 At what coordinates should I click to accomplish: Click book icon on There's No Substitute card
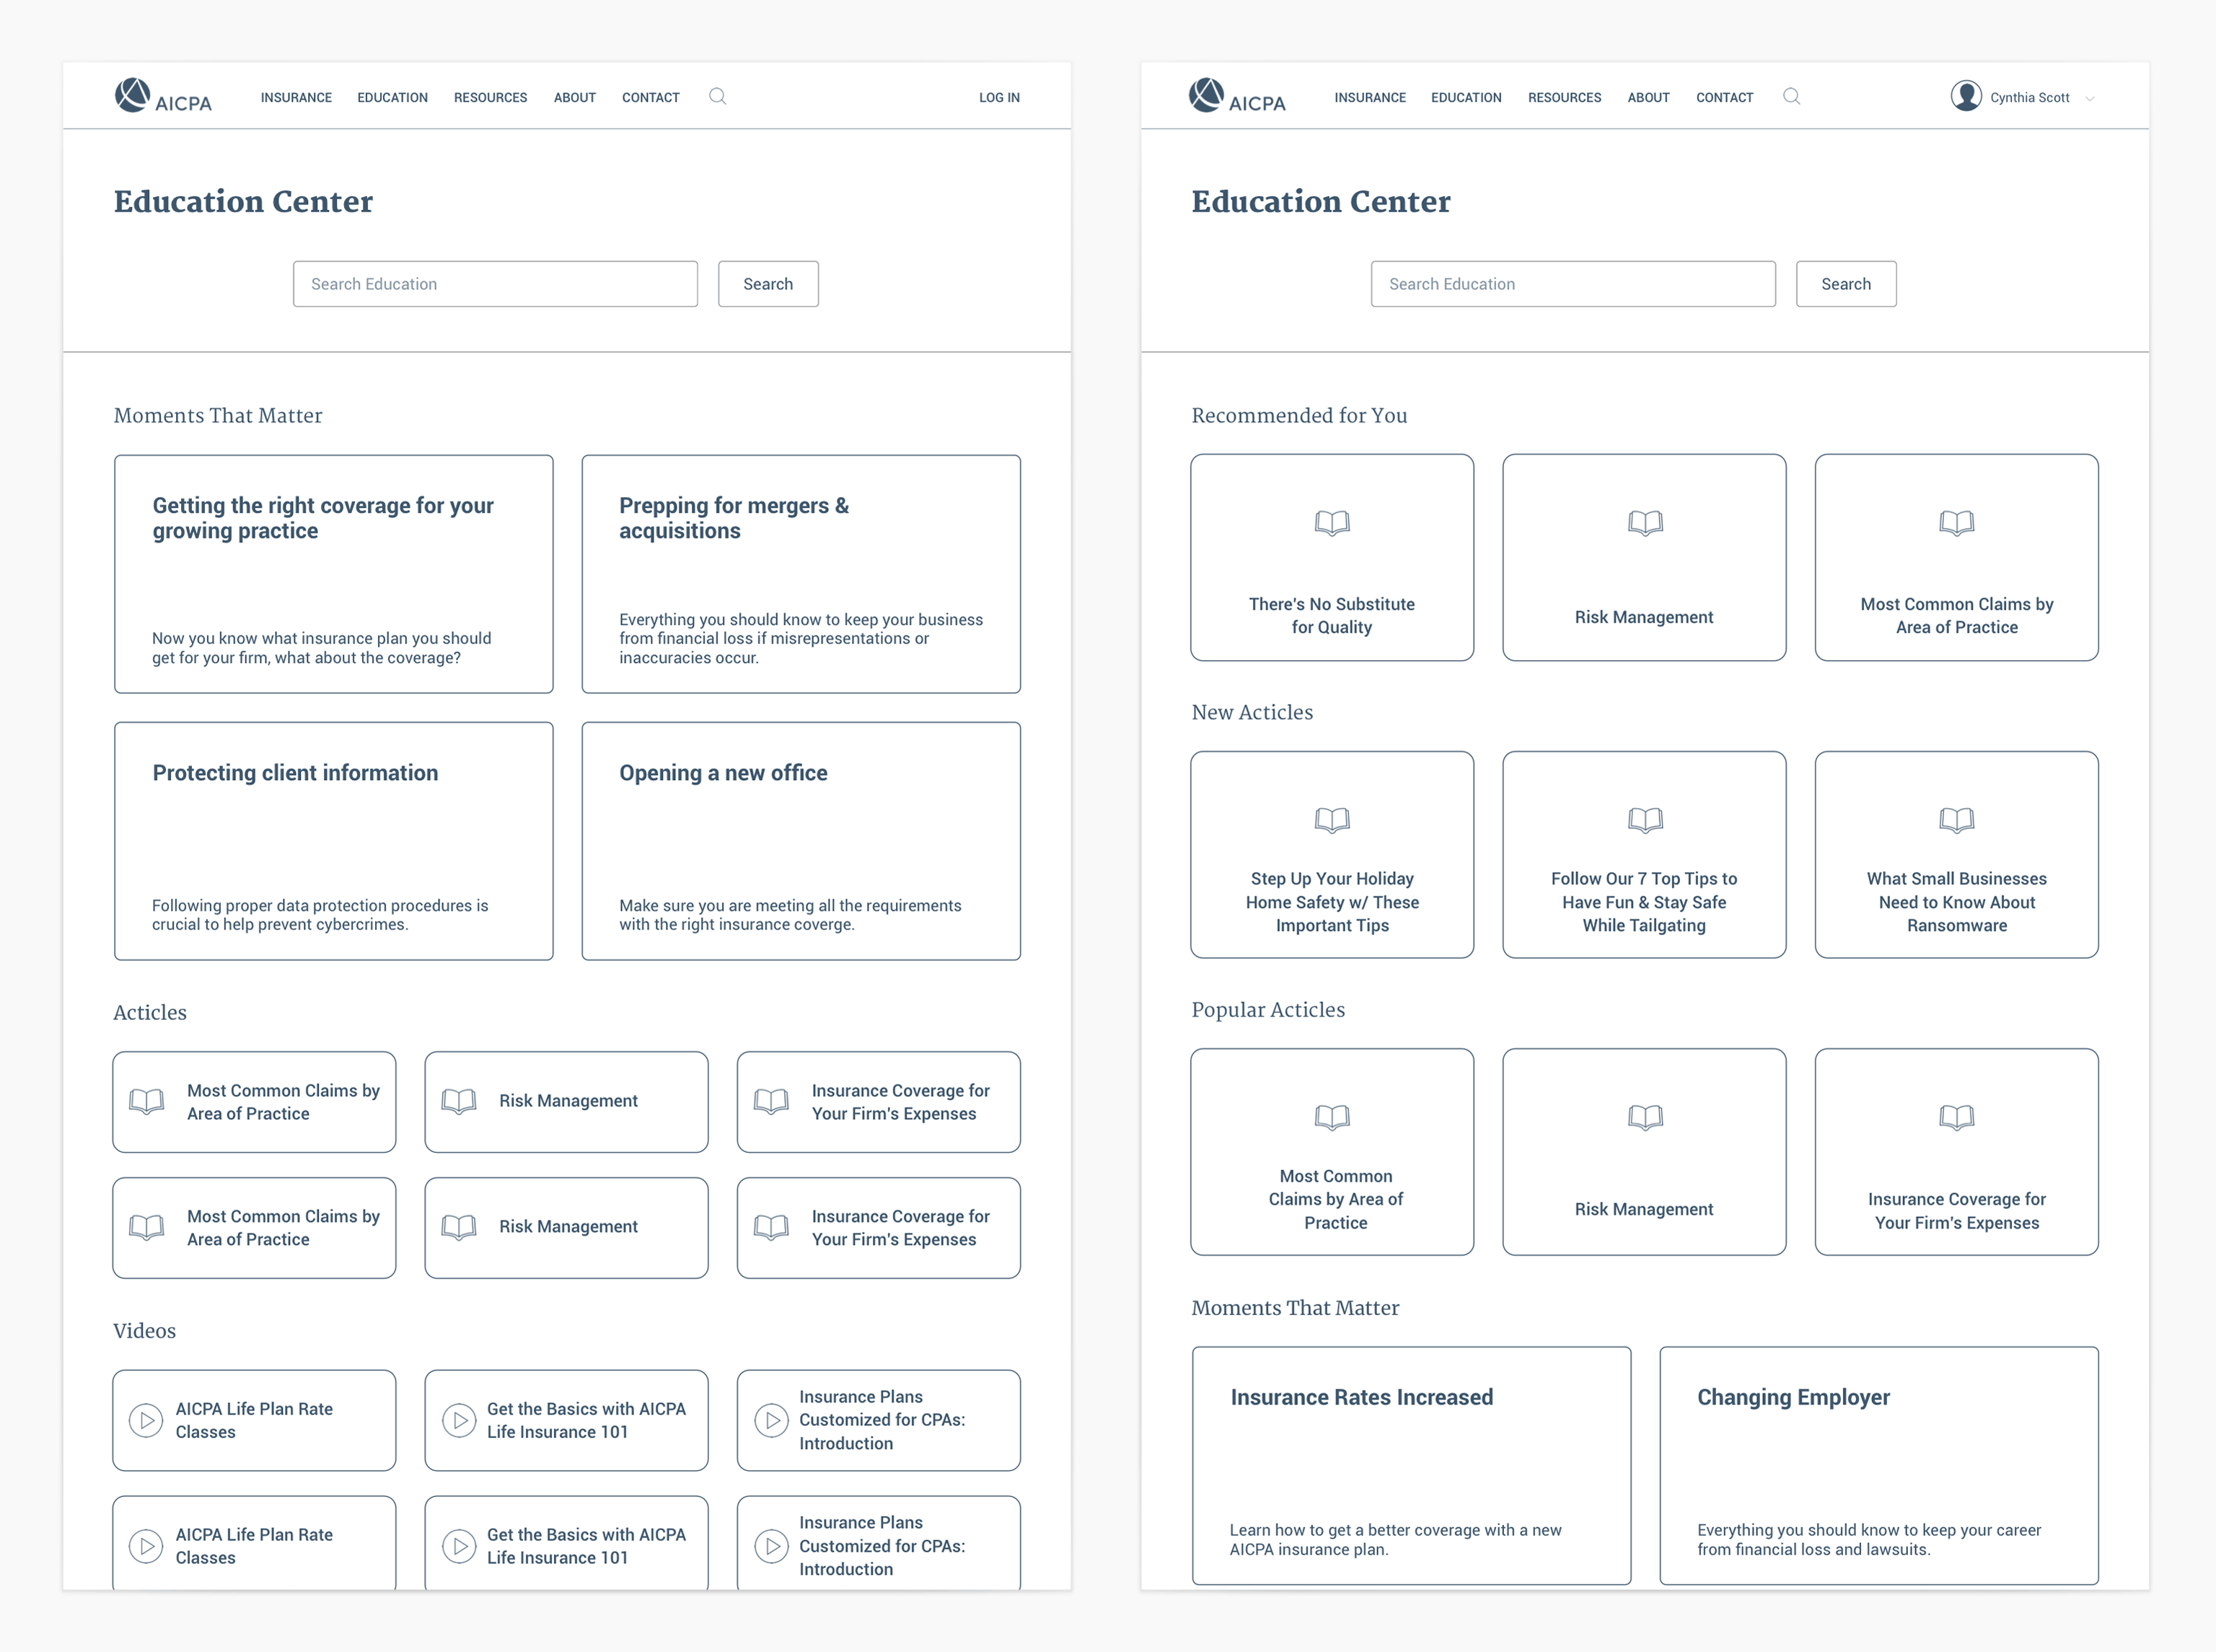(x=1332, y=523)
